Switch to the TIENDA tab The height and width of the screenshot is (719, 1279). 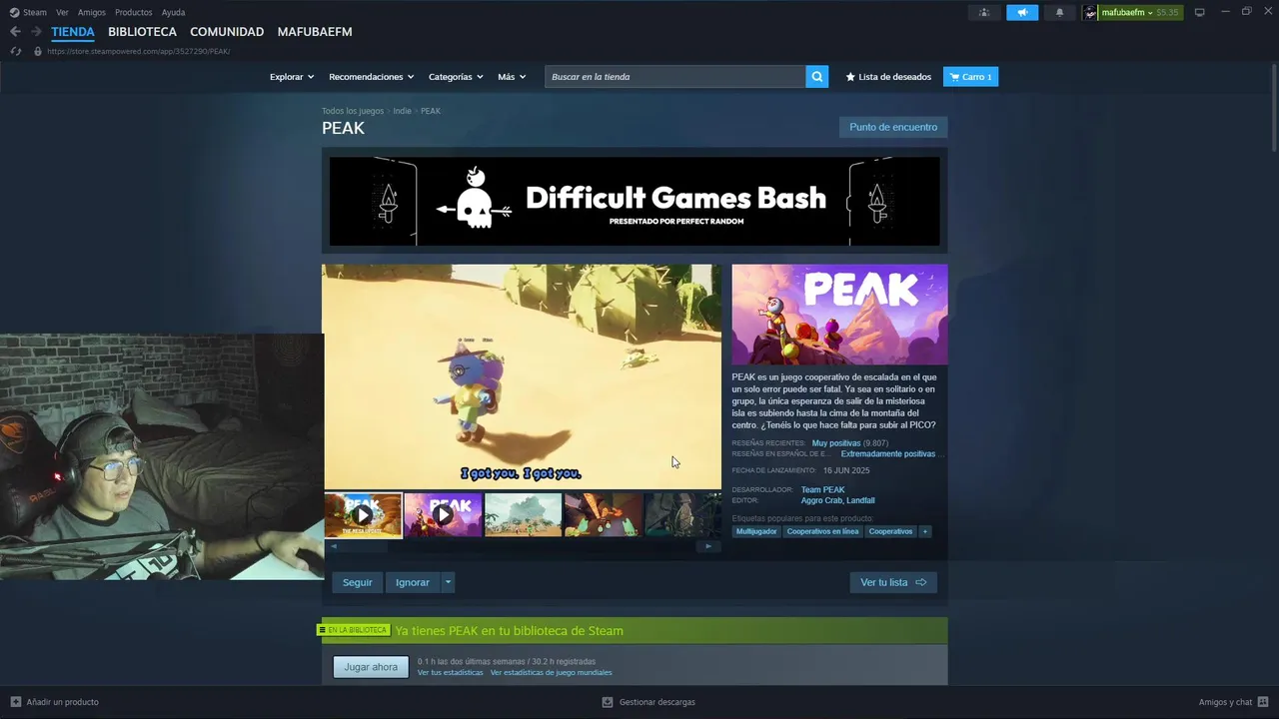pyautogui.click(x=73, y=32)
